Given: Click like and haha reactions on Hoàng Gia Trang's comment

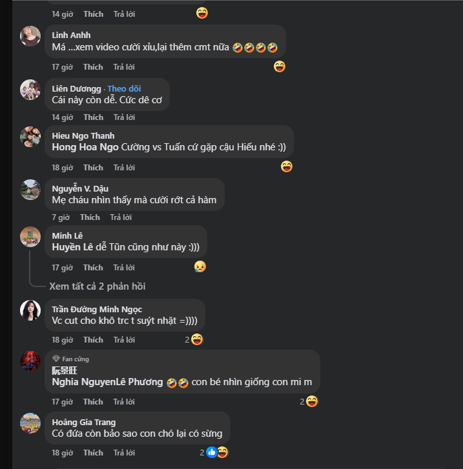Looking at the screenshot, I should click(x=217, y=452).
